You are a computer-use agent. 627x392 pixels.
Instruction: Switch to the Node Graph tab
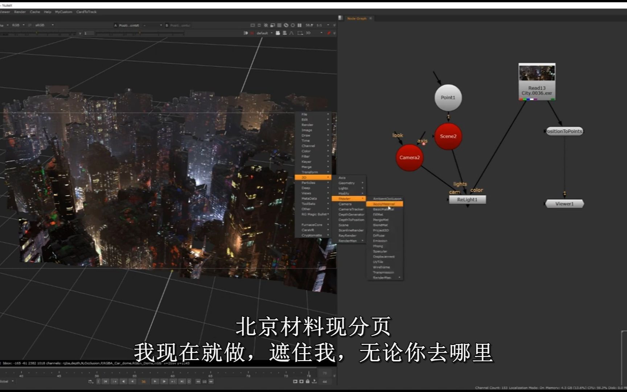coord(357,18)
